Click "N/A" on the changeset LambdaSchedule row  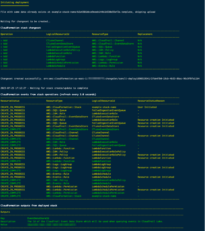click(140, 66)
